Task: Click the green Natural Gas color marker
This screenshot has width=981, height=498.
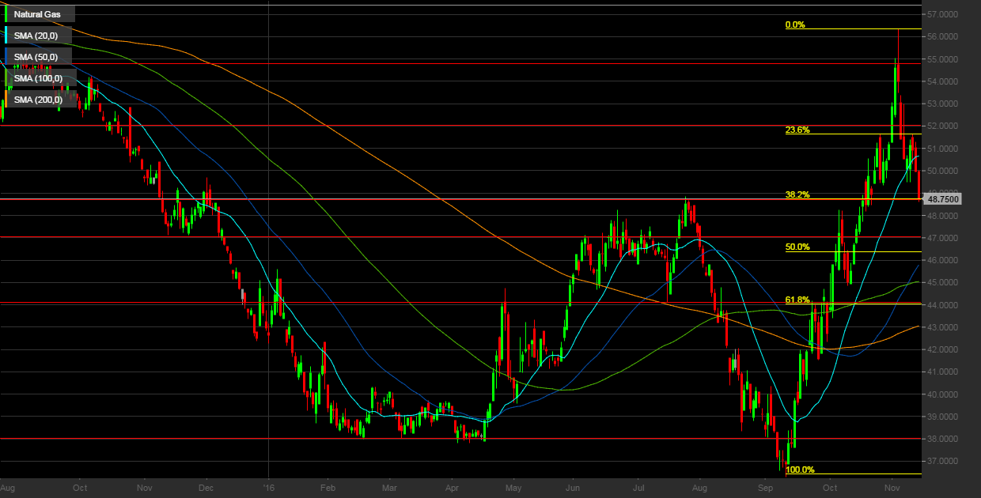Action: [x=6, y=14]
